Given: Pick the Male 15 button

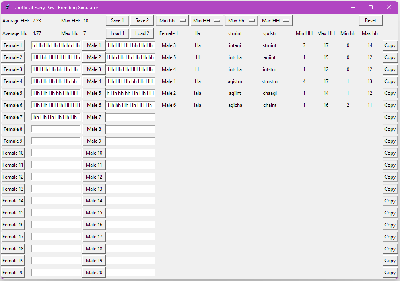Looking at the screenshot, I should [94, 213].
